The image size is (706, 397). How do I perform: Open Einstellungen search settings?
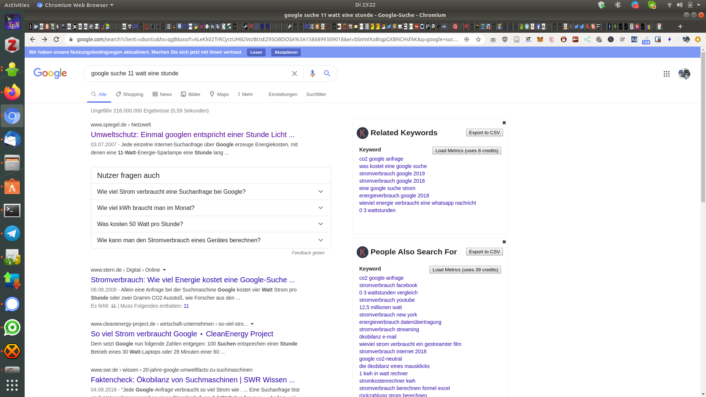pos(283,94)
